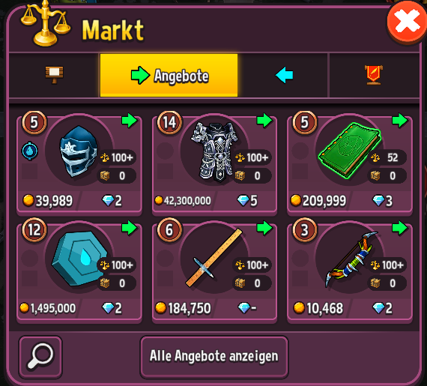Click the golden scales market icon
Viewport: 427px width, 386px height.
46,25
